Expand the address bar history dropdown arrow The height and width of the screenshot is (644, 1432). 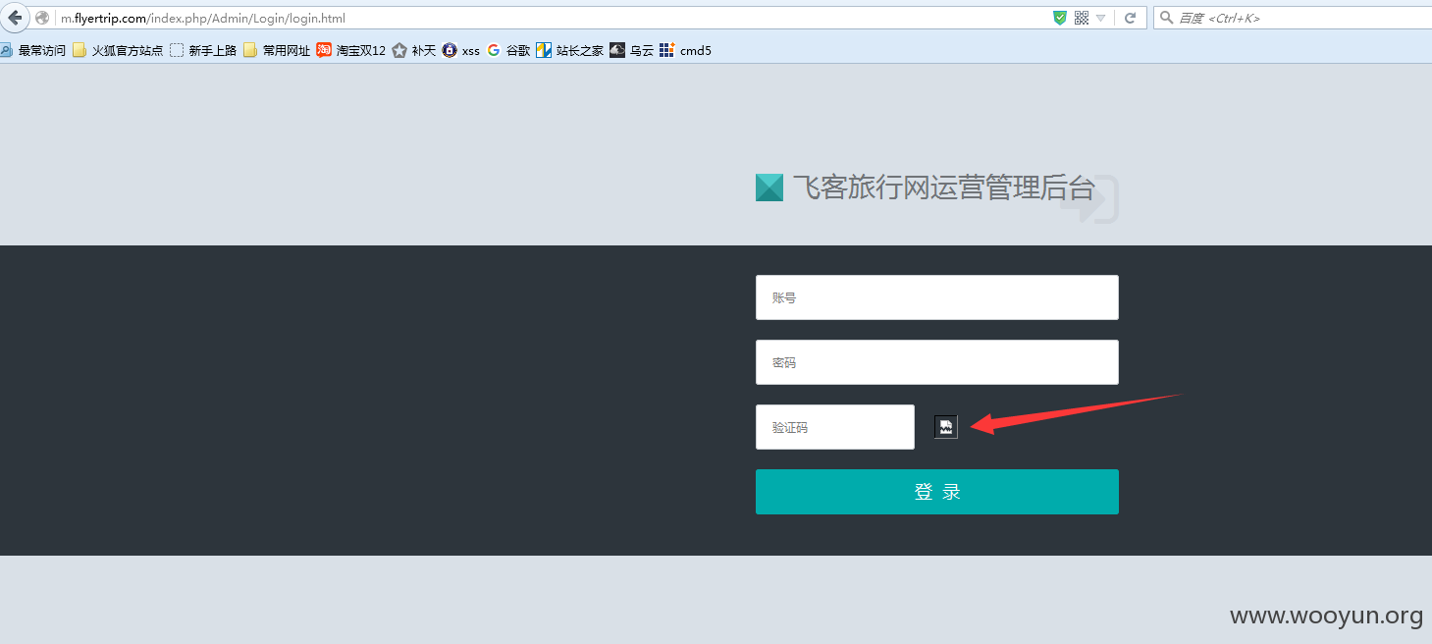click(x=1101, y=18)
